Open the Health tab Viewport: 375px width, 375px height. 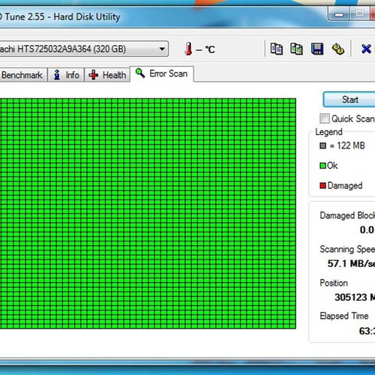click(107, 75)
